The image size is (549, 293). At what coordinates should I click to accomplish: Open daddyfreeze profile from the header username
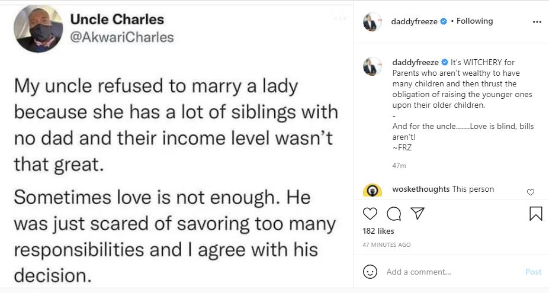[x=414, y=21]
